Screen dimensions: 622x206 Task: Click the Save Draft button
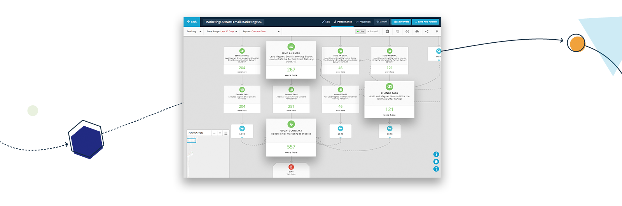401,22
